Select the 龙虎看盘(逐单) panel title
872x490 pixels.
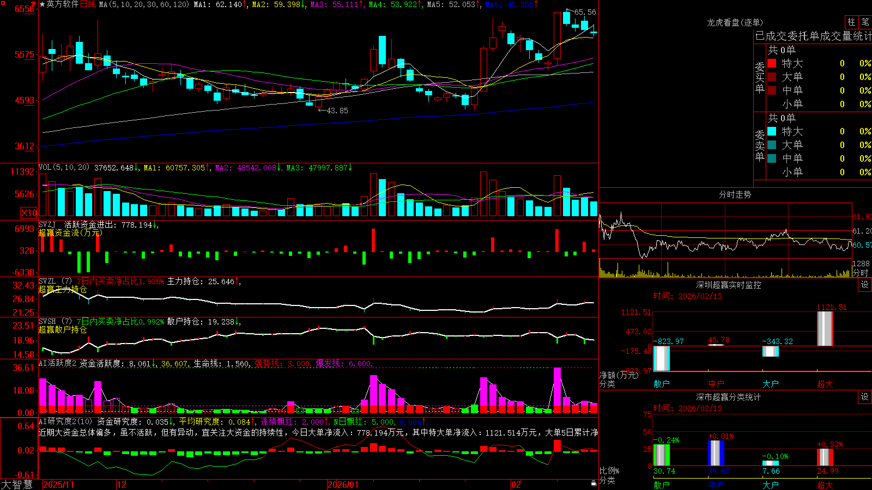735,22
